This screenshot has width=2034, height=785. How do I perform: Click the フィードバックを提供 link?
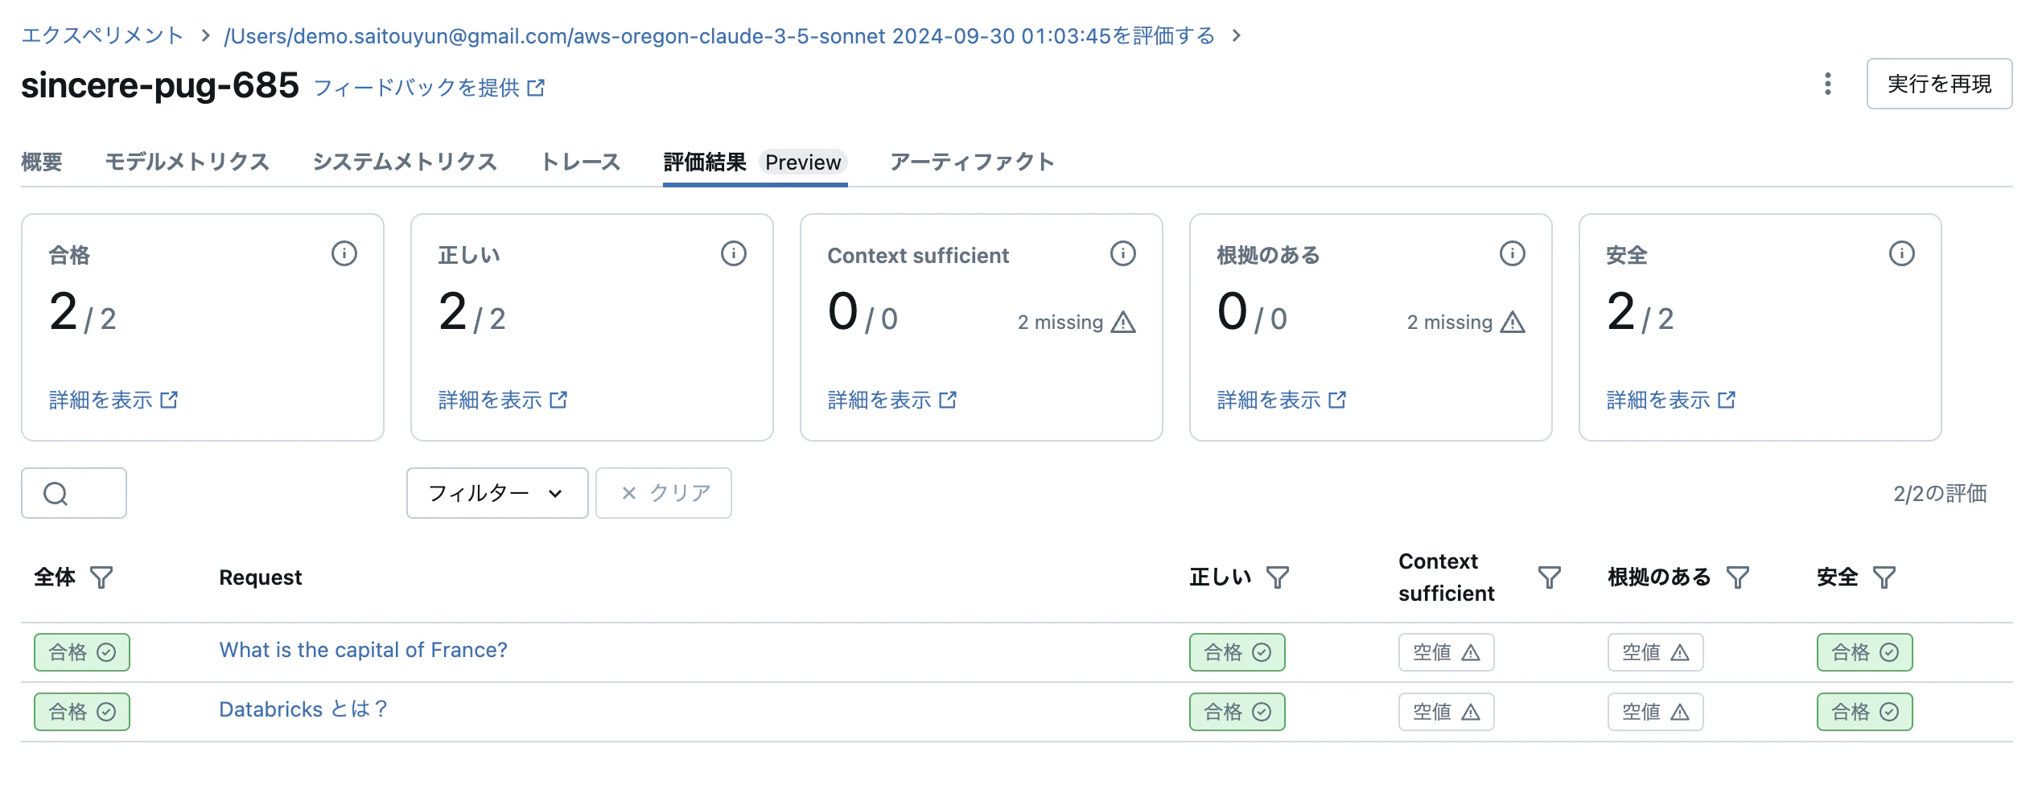point(429,88)
